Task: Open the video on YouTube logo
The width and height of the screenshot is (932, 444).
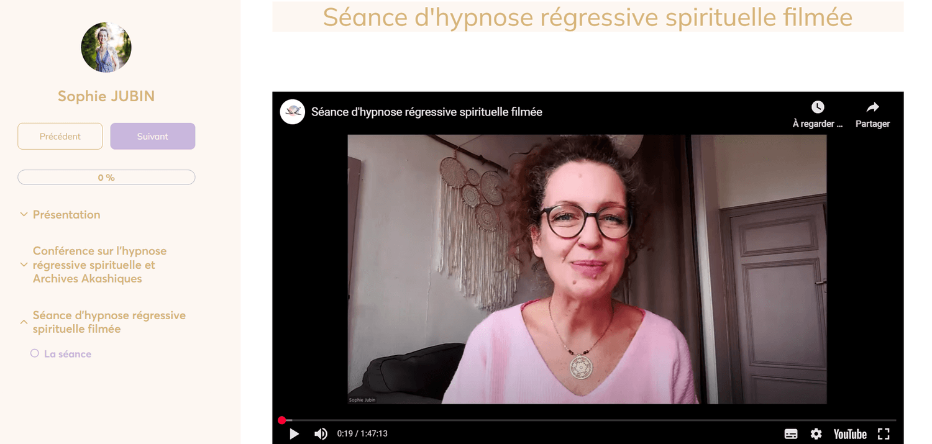Action: coord(850,434)
